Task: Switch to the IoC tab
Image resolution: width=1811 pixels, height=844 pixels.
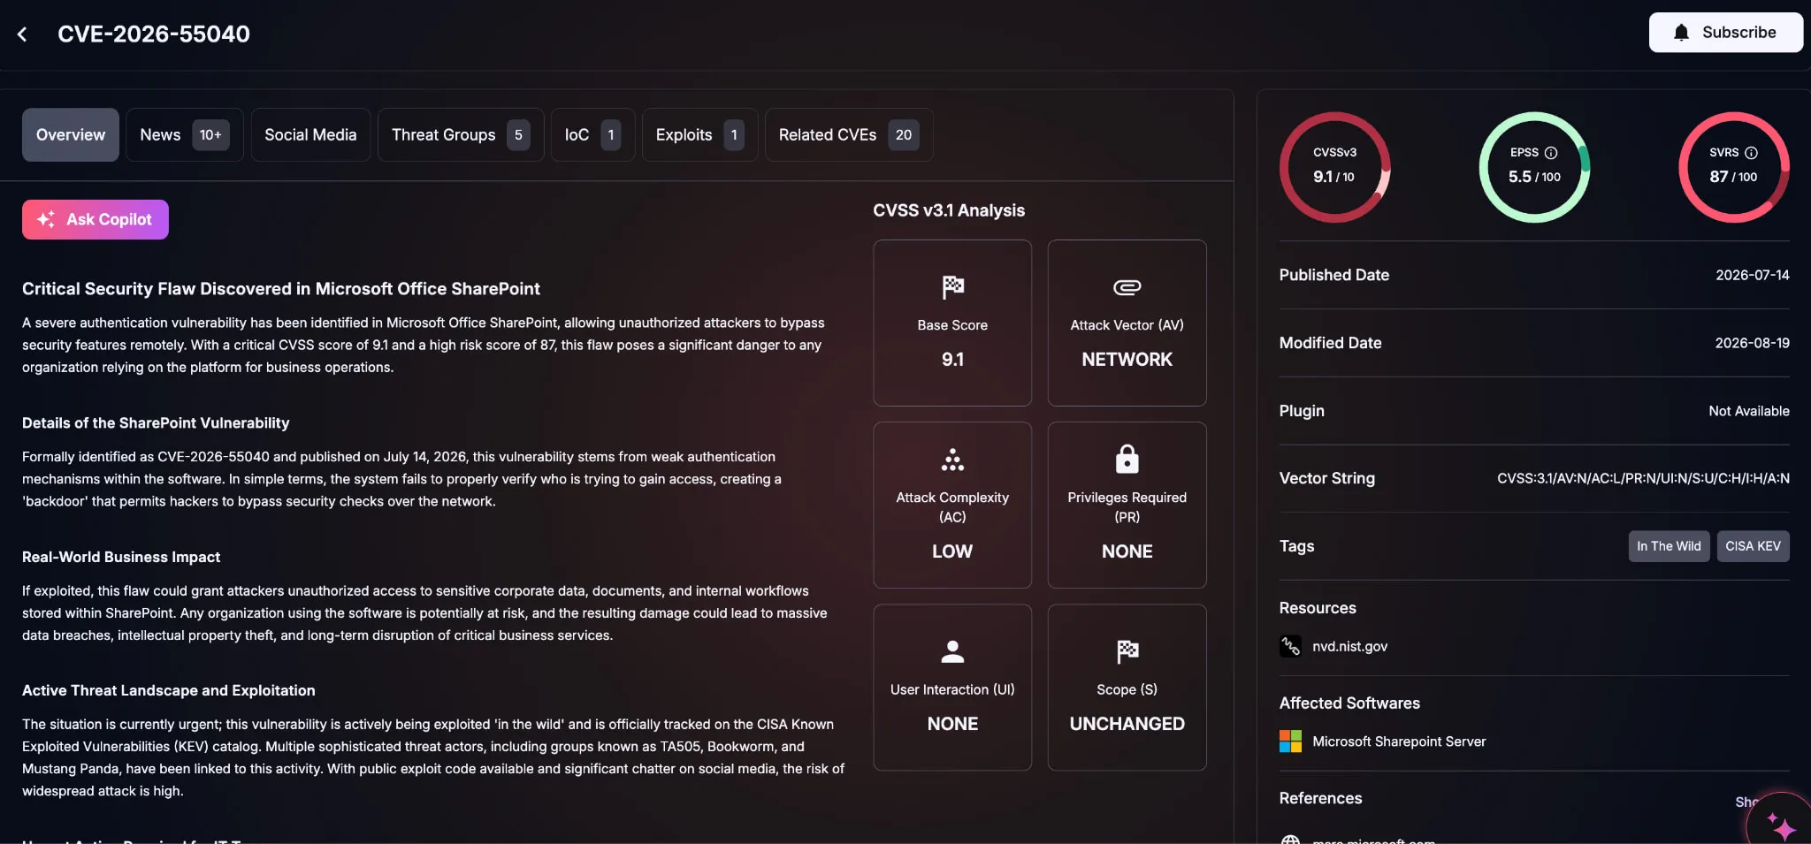Action: point(592,134)
